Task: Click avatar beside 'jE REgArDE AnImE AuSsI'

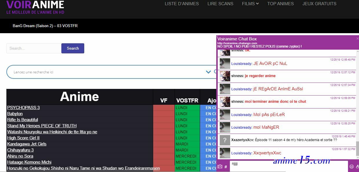Action: [225, 89]
